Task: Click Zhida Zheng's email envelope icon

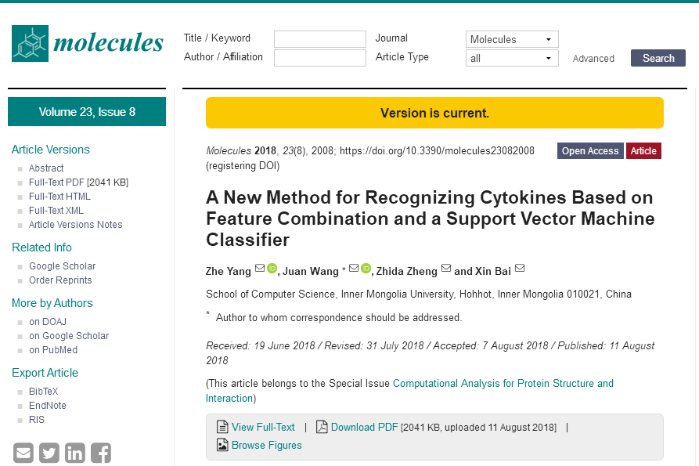Action: pyautogui.click(x=446, y=269)
